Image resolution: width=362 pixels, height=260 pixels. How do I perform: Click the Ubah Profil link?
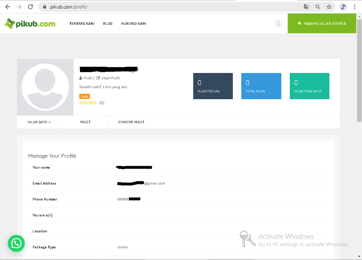(x=110, y=78)
